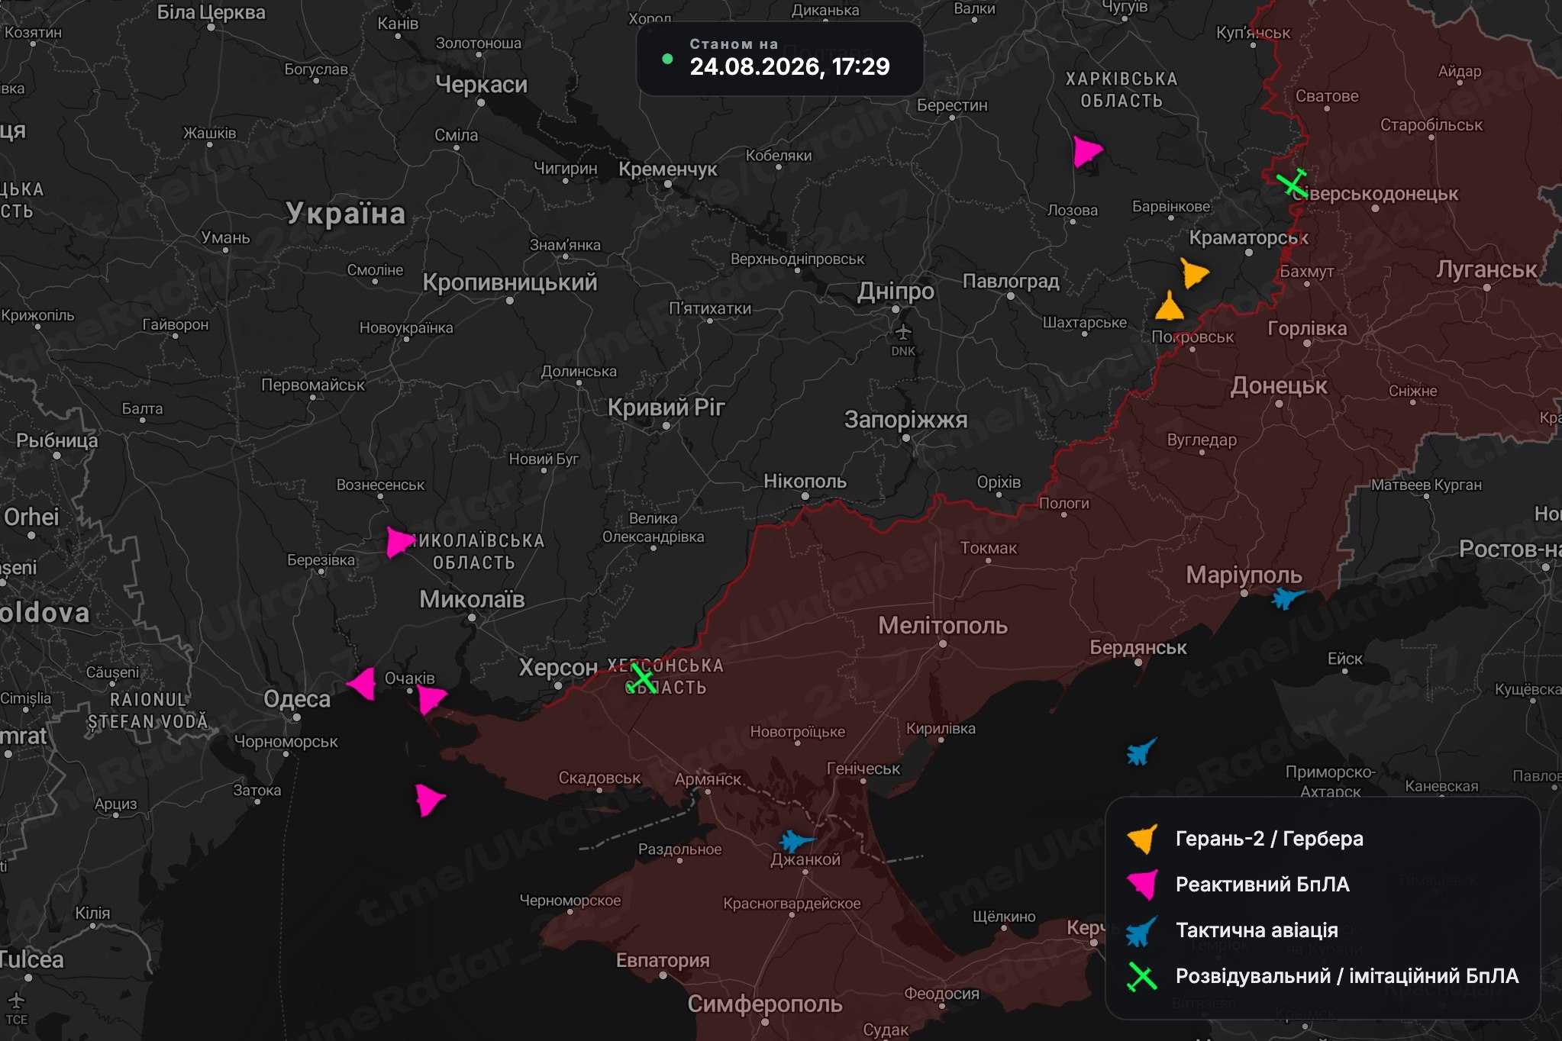Click the Orhei town label
The width and height of the screenshot is (1562, 1041).
pos(31,517)
